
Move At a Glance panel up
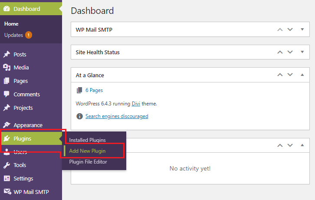[x=280, y=75]
